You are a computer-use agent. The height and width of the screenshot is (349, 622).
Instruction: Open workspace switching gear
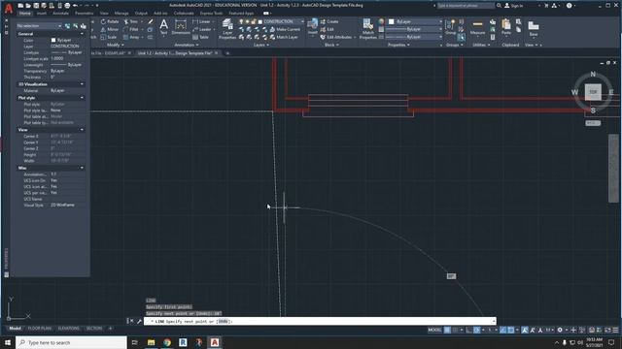coord(560,330)
